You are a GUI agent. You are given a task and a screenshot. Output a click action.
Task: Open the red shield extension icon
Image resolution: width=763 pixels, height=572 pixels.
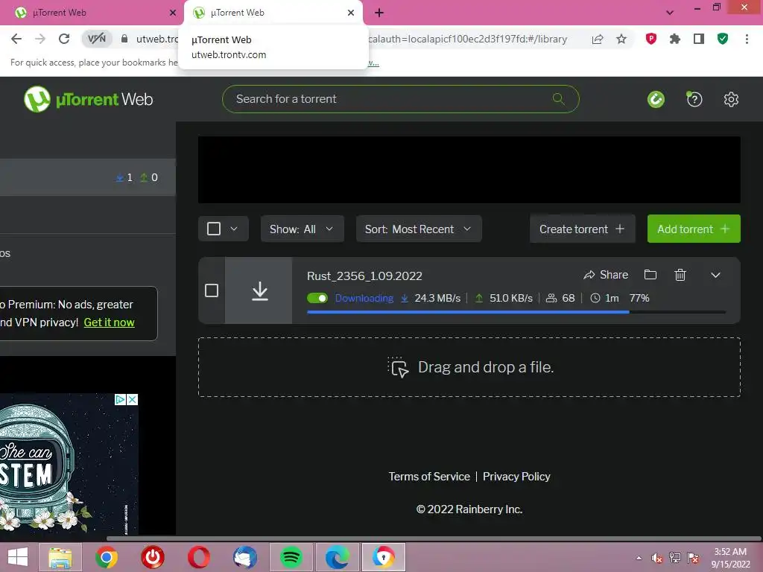click(x=651, y=39)
